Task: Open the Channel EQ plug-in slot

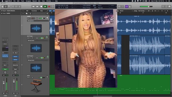Action: tap(5, 57)
